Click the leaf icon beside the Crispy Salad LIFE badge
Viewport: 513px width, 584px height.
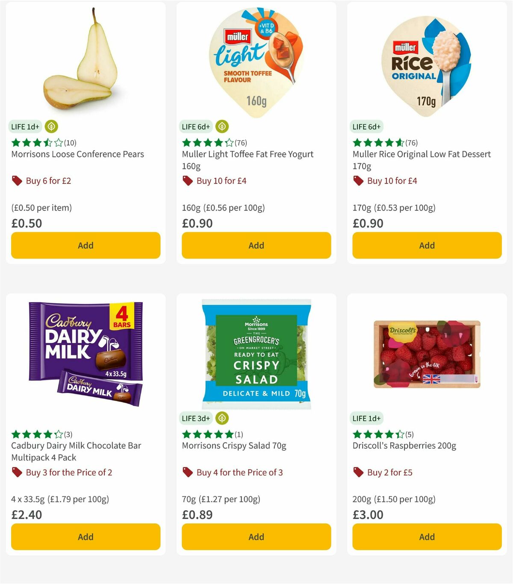point(222,419)
